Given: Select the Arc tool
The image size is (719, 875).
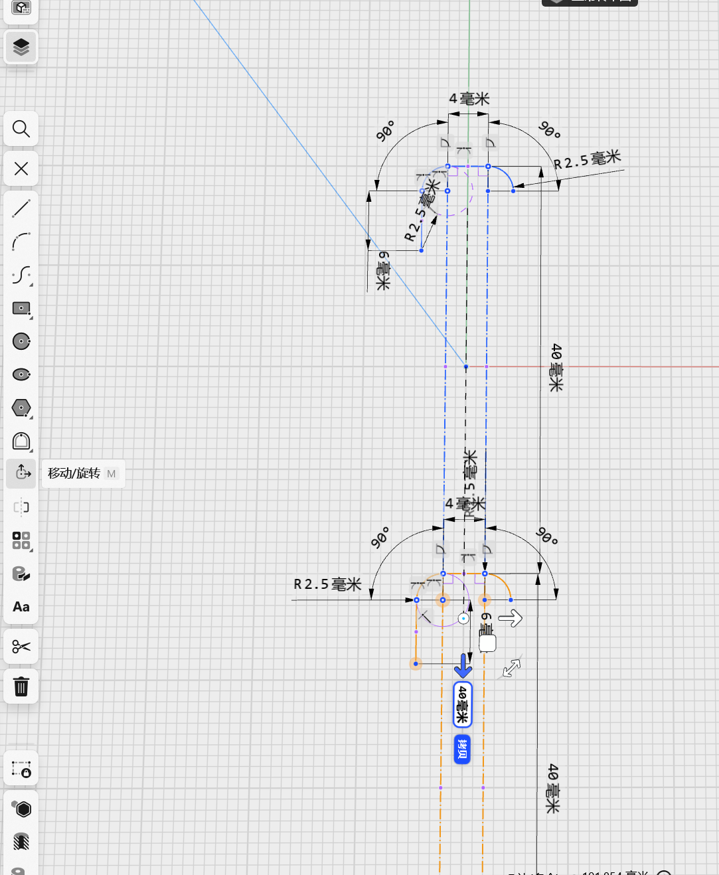Looking at the screenshot, I should (x=21, y=242).
